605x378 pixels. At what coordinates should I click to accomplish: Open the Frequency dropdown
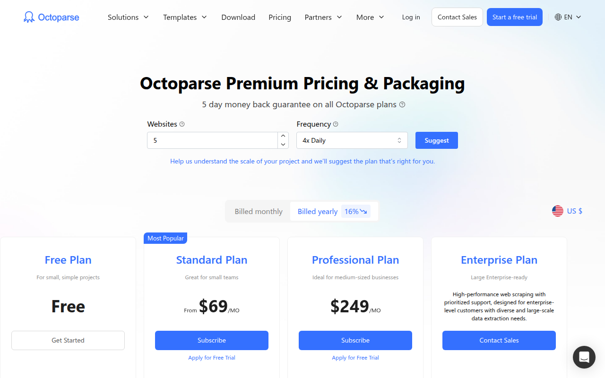(352, 140)
